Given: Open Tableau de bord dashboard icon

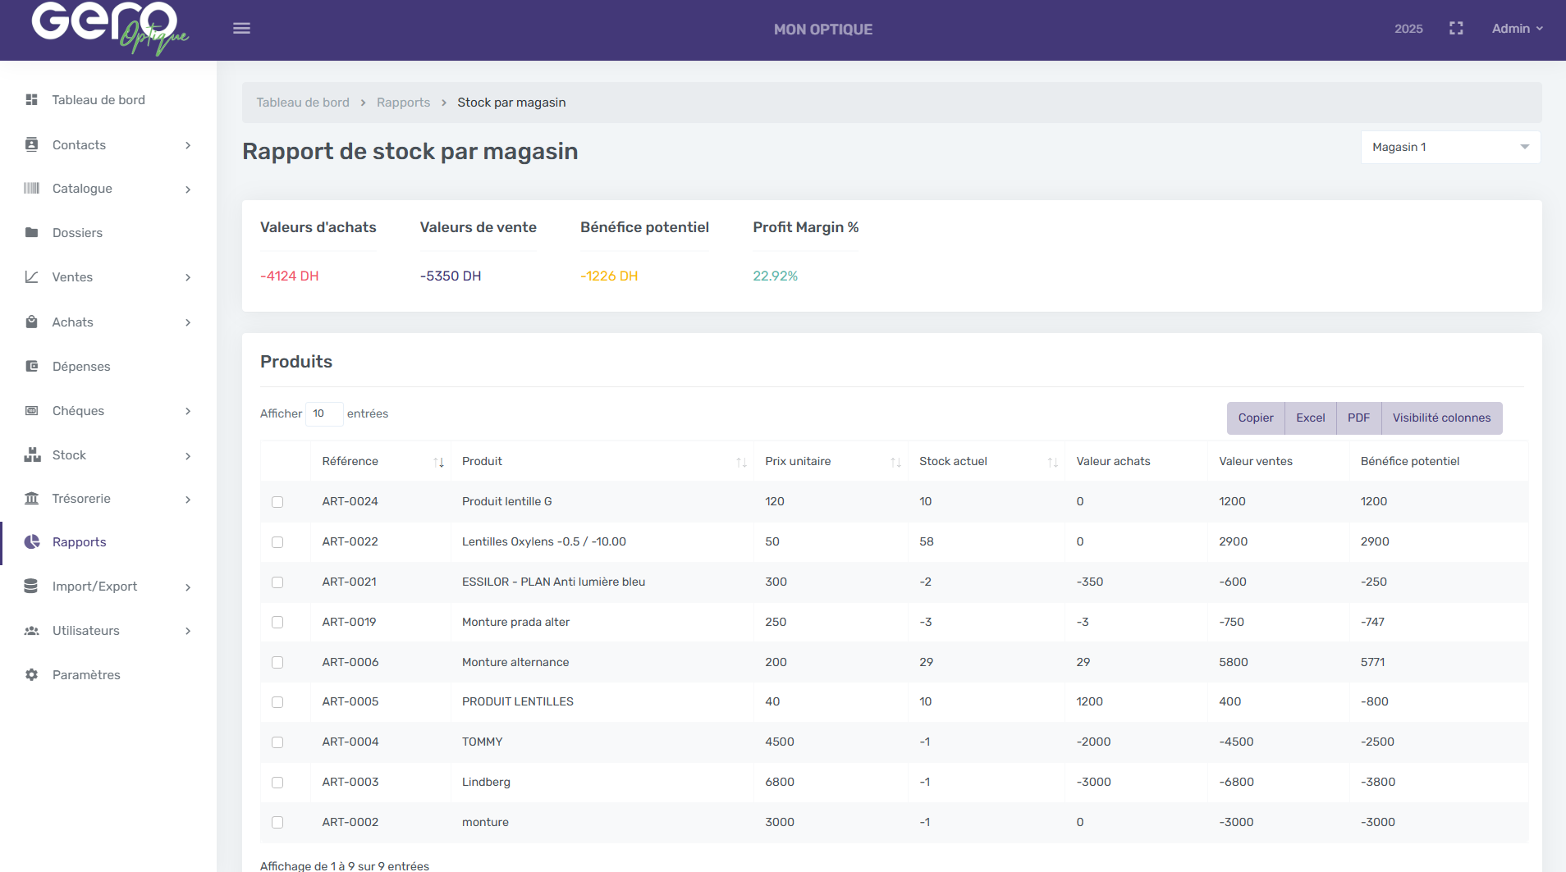Looking at the screenshot, I should [32, 100].
